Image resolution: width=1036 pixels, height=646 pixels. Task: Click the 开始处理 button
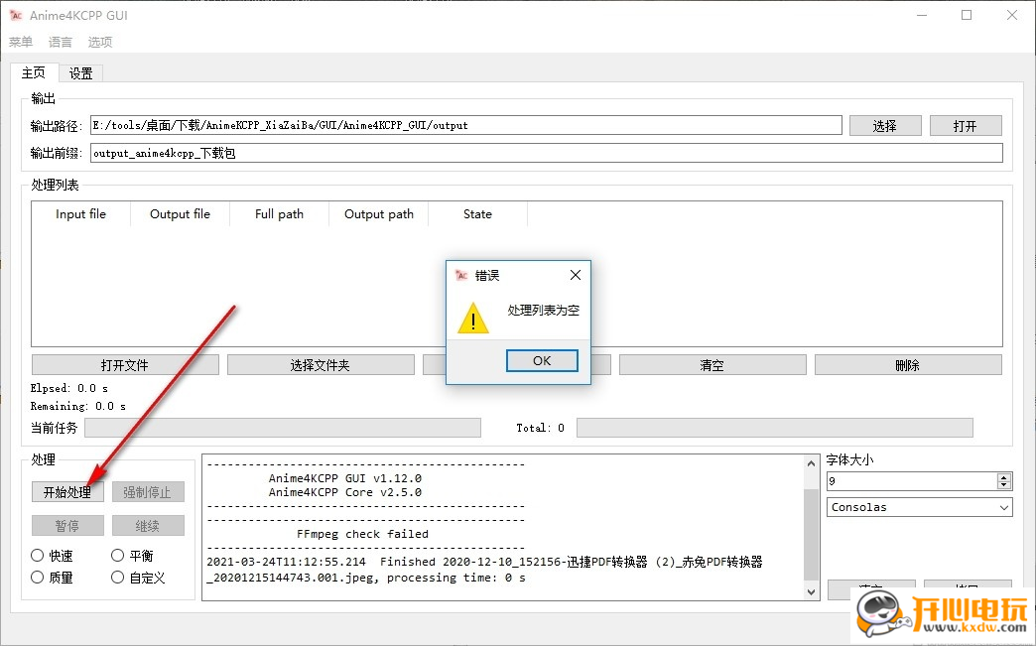click(67, 492)
